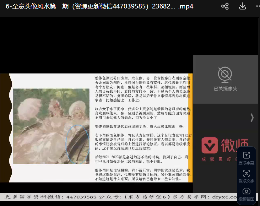
Task: Click the video file name title
Action: point(99,6)
